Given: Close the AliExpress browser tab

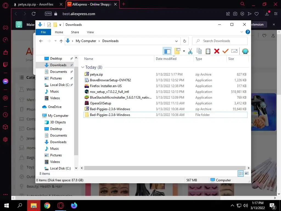Looking at the screenshot, I should (116, 4).
